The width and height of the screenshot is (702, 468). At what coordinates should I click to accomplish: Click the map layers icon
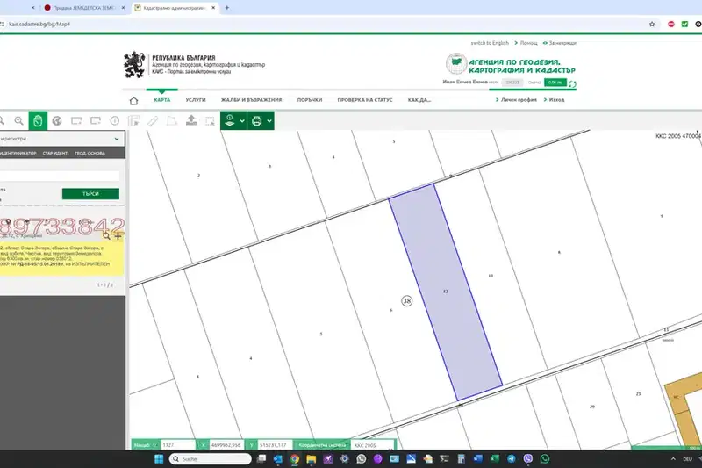(x=230, y=120)
